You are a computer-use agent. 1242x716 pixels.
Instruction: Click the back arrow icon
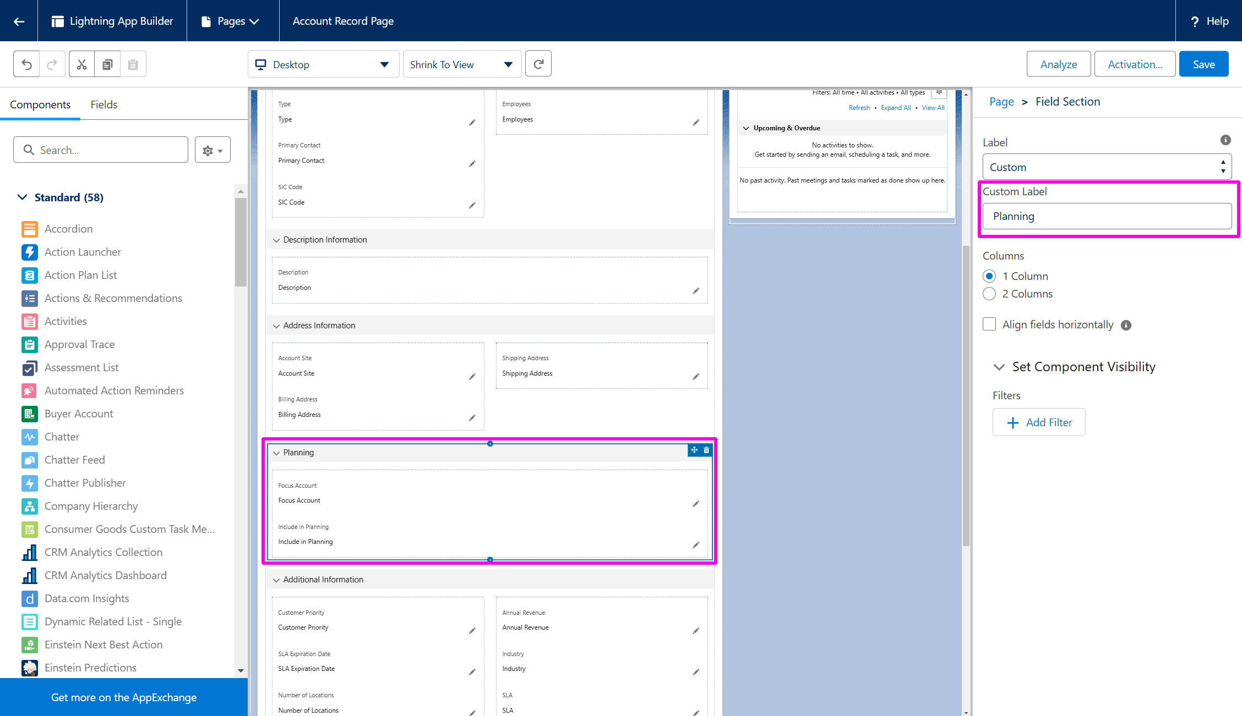tap(19, 21)
